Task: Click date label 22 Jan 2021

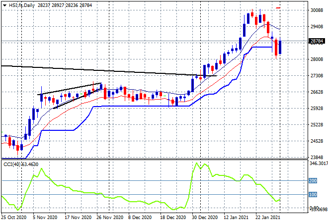Action: pos(268,218)
